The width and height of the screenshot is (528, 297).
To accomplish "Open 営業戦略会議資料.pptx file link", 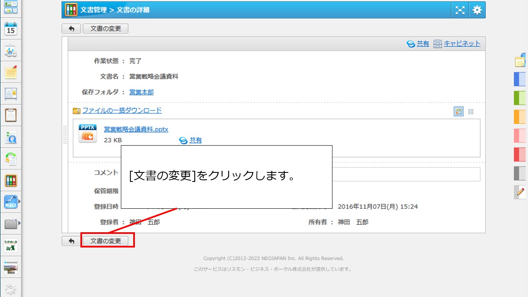I will 136,129.
